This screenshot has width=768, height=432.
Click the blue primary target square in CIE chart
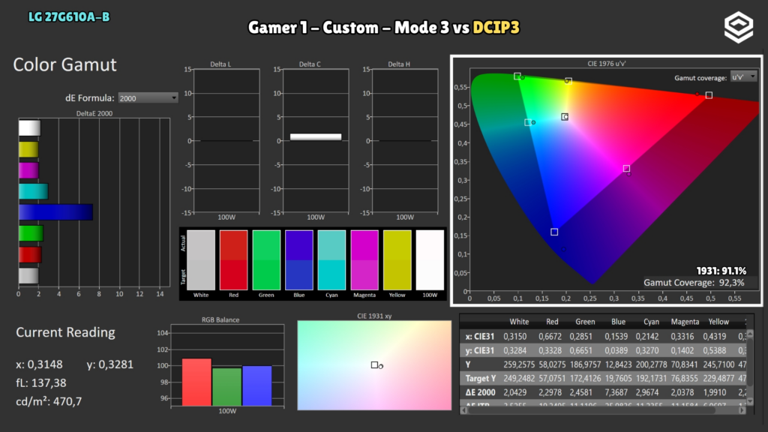pyautogui.click(x=554, y=232)
